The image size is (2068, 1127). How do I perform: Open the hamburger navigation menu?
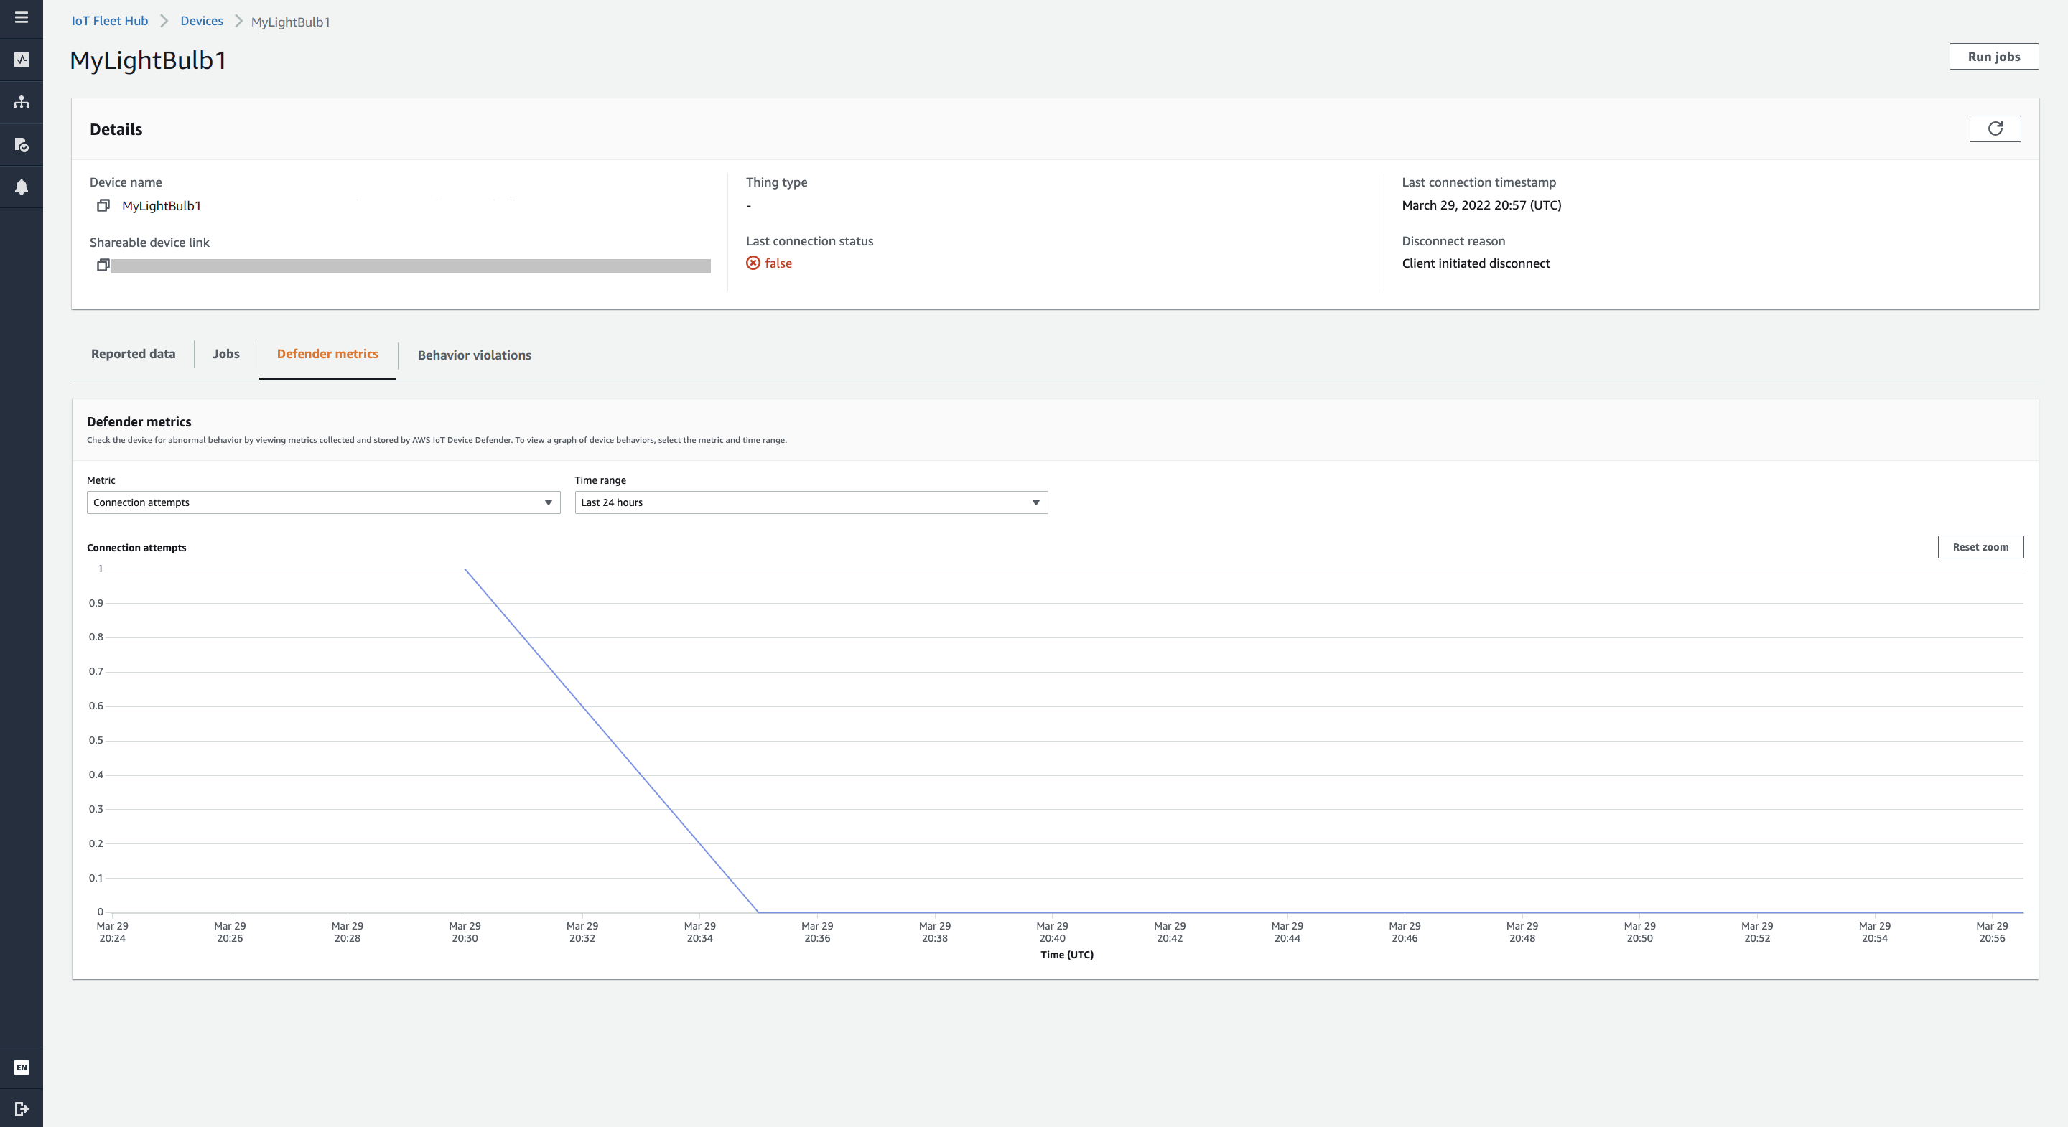point(22,17)
